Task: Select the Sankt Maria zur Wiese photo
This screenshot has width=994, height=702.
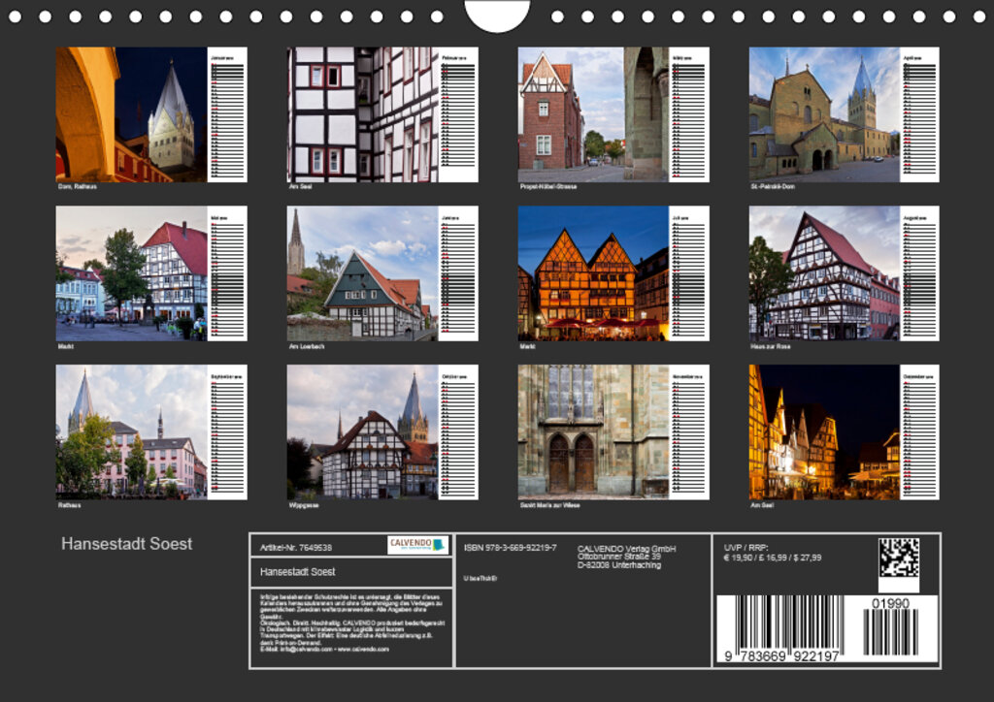Action: 593,431
